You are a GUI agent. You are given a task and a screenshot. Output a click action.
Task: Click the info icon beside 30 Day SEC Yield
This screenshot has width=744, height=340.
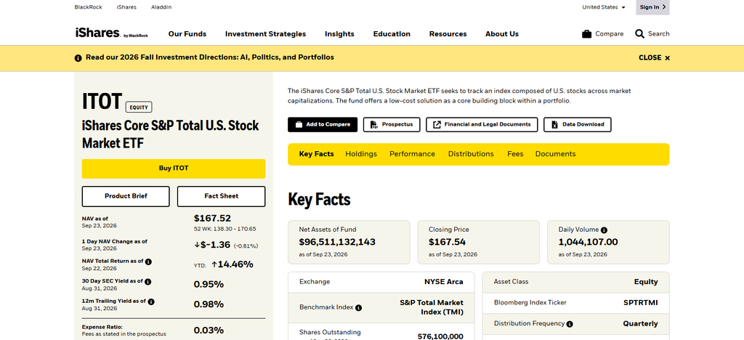pos(148,281)
